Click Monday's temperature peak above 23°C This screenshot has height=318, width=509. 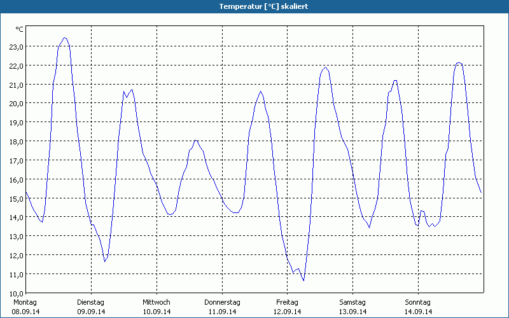pyautogui.click(x=65, y=38)
